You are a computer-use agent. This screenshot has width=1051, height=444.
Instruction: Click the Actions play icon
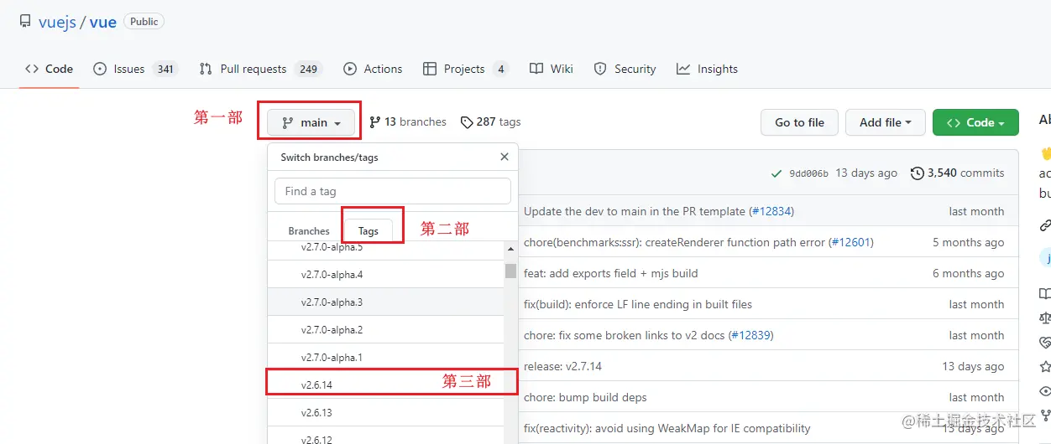click(x=350, y=69)
